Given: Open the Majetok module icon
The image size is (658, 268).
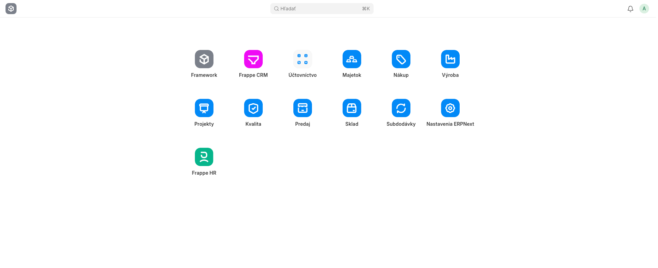Looking at the screenshot, I should [x=352, y=59].
